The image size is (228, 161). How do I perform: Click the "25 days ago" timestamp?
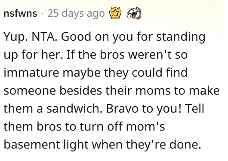tap(76, 13)
